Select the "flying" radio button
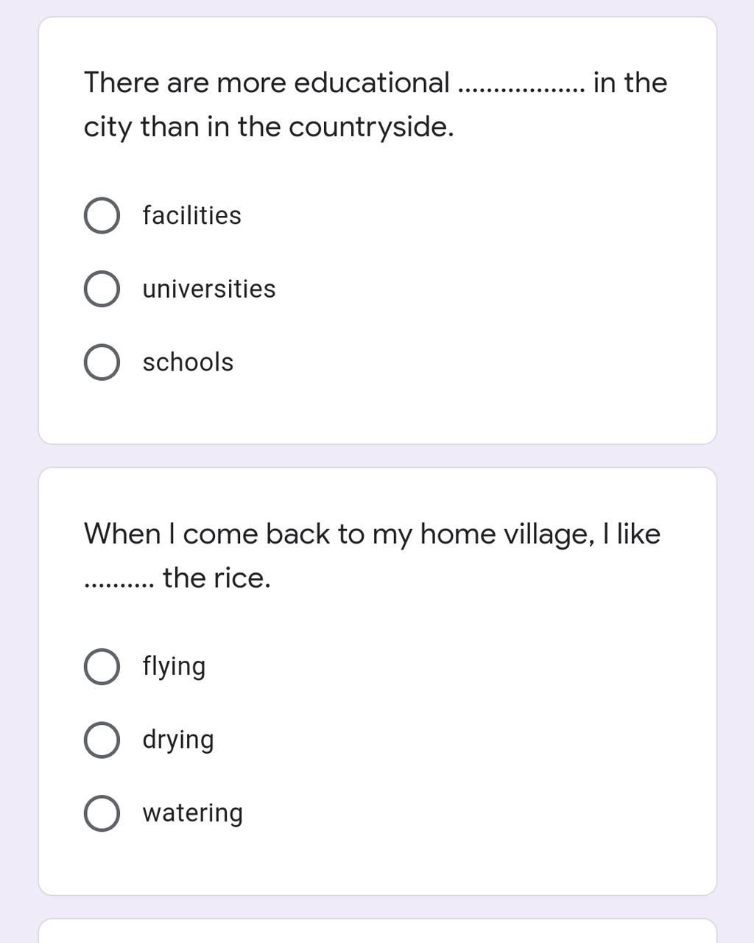Screen dimensions: 754x943 tap(102, 667)
